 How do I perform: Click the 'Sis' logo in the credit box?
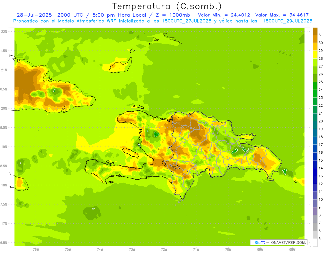click(x=257, y=242)
